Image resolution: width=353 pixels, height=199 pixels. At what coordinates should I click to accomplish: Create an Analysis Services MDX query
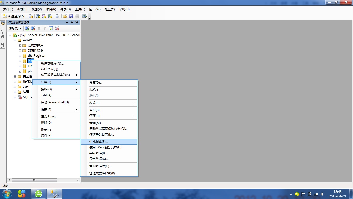tap(38, 16)
